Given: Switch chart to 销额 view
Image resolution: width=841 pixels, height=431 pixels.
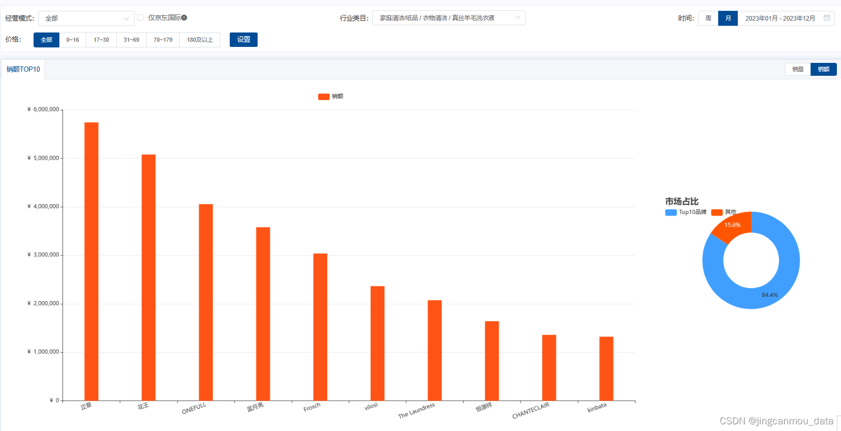Looking at the screenshot, I should click(824, 69).
